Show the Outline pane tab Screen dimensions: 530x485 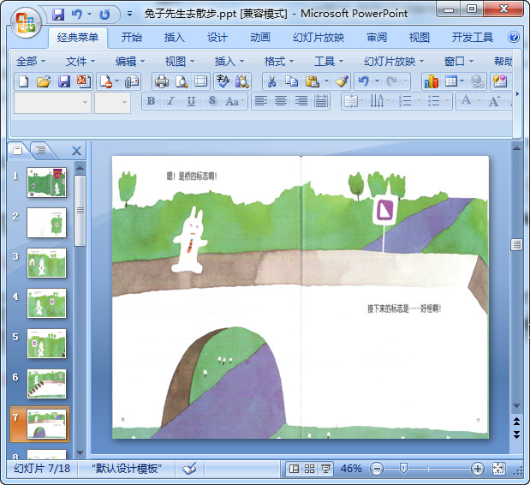41,150
